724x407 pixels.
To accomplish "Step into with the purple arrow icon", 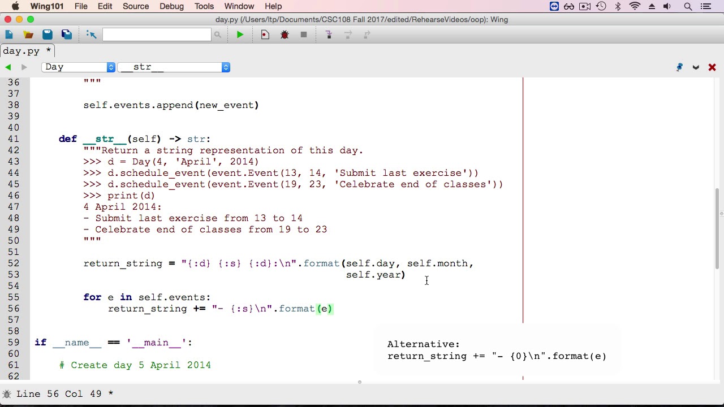I will [x=329, y=34].
